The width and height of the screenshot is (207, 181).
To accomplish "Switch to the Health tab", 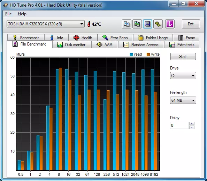I will (83, 38).
